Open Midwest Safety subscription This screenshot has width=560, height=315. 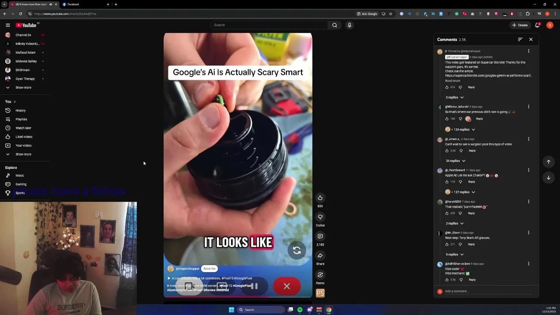tap(26, 61)
